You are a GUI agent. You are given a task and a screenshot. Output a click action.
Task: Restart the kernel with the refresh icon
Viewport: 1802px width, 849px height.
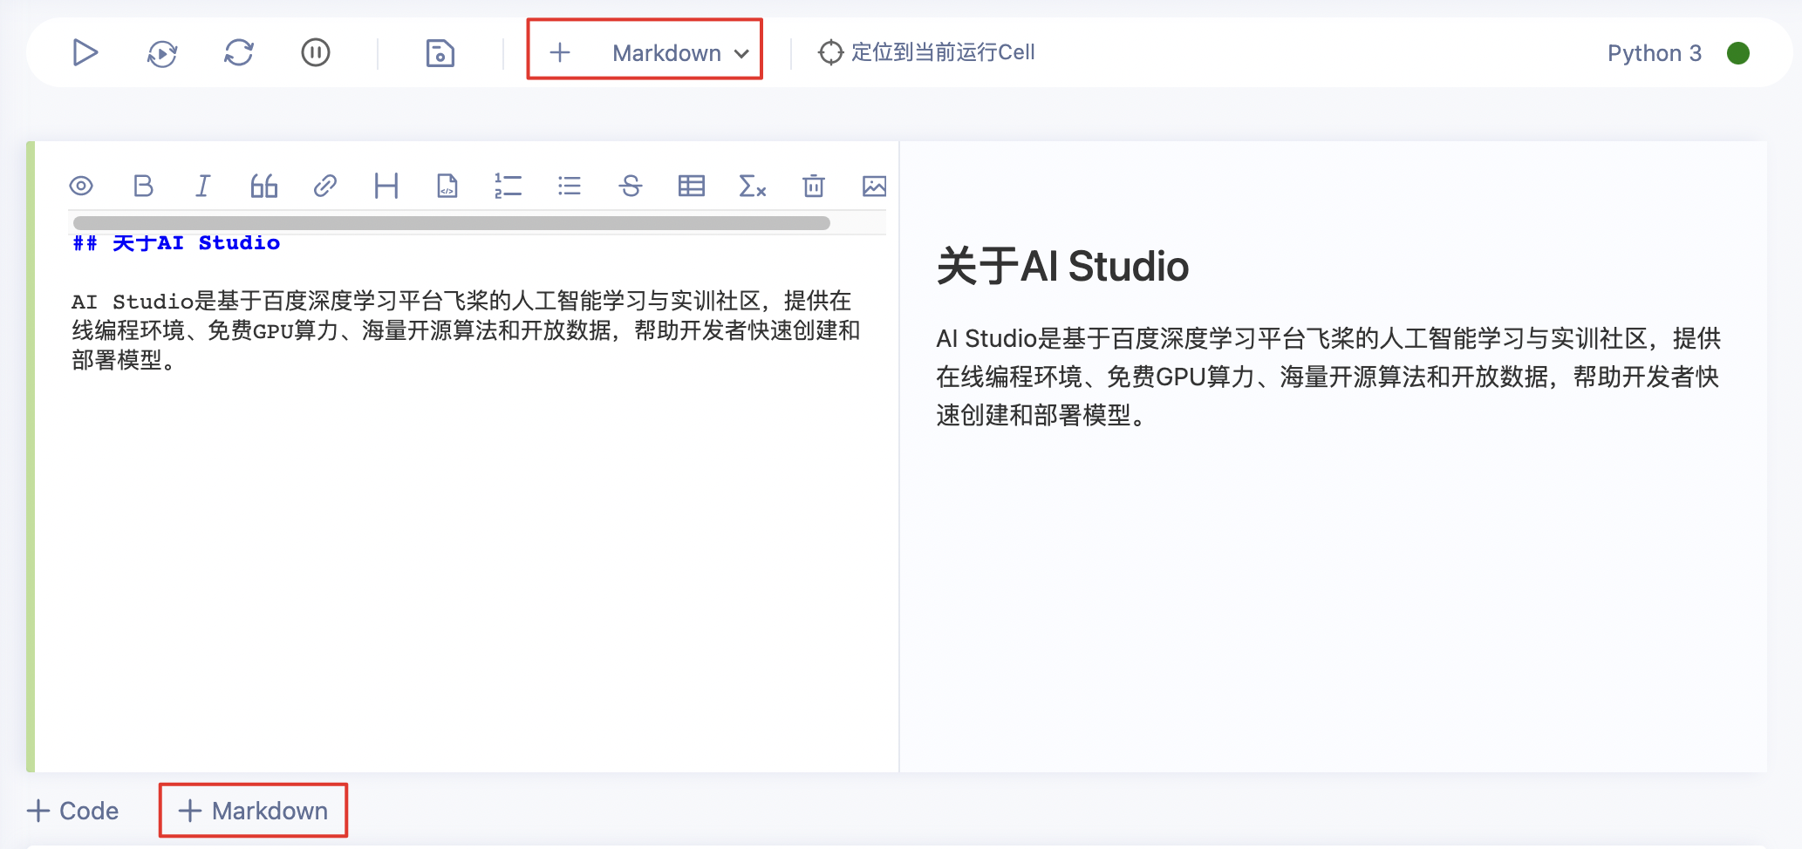pos(239,52)
